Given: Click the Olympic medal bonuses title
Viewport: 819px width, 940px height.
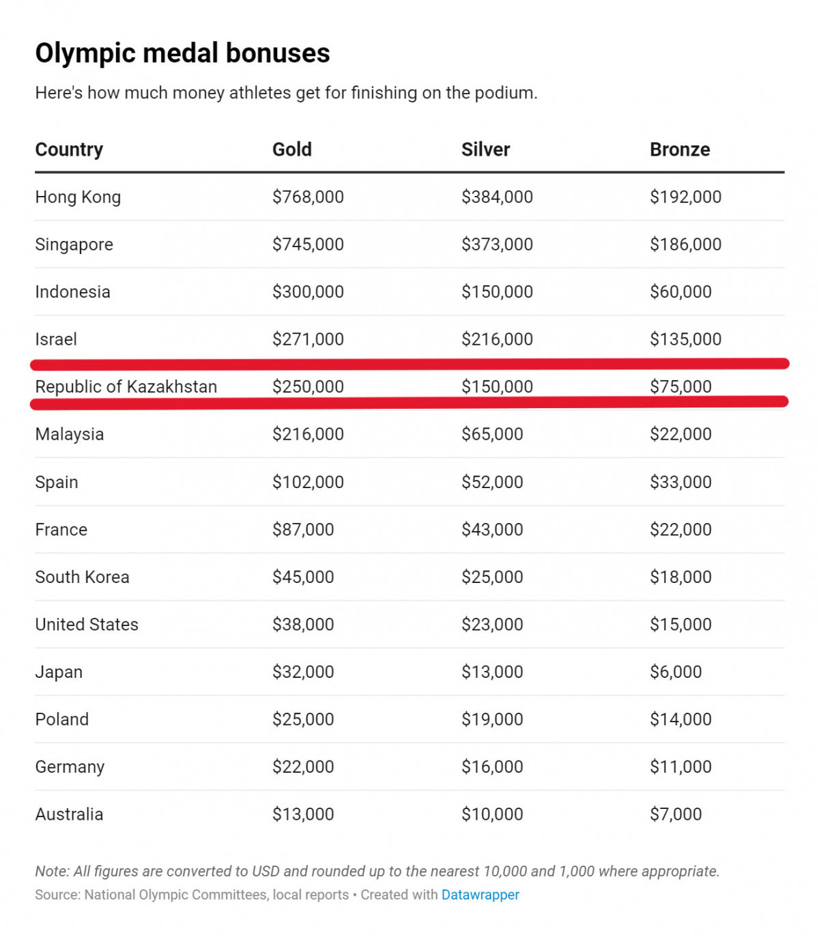Looking at the screenshot, I should tap(182, 53).
